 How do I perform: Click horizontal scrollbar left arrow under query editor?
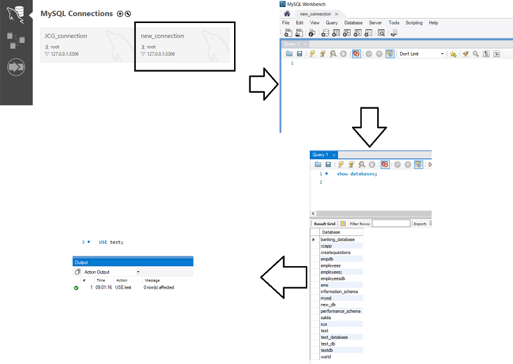(x=313, y=214)
